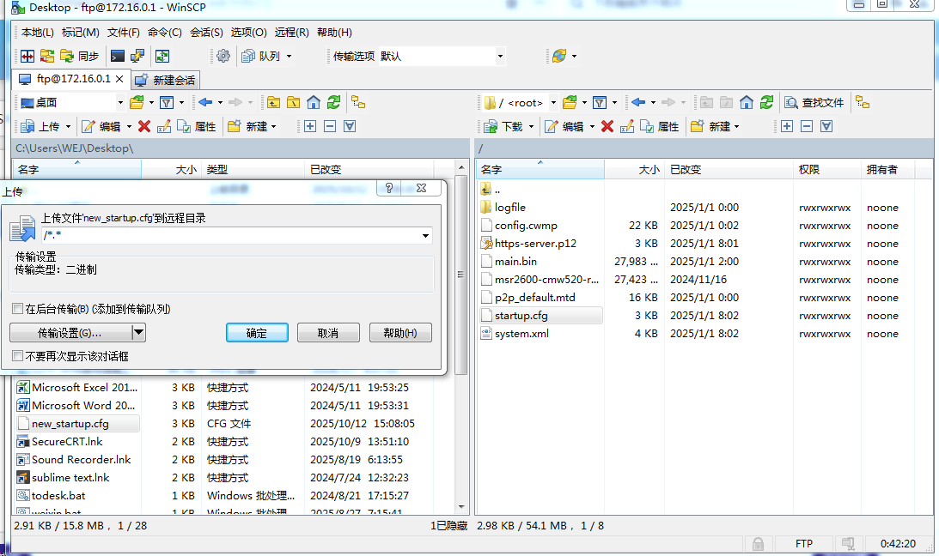This screenshot has height=556, width=939.
Task: Open the remote New (新建) dropdown arrow
Action: tap(736, 126)
